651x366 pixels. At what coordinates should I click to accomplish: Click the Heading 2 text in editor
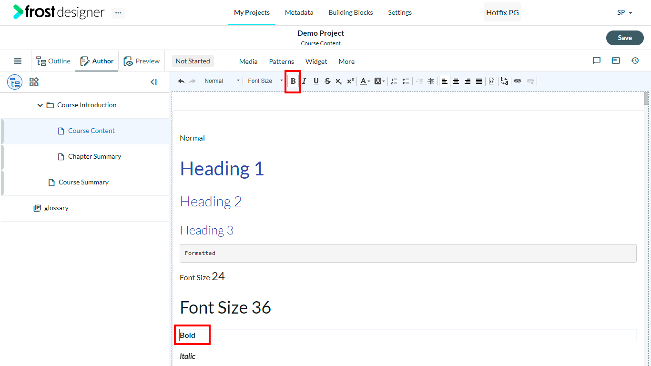[211, 202]
